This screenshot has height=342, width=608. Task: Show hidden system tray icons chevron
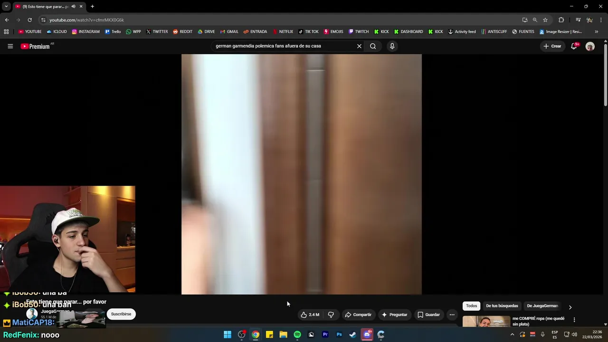tap(512, 334)
